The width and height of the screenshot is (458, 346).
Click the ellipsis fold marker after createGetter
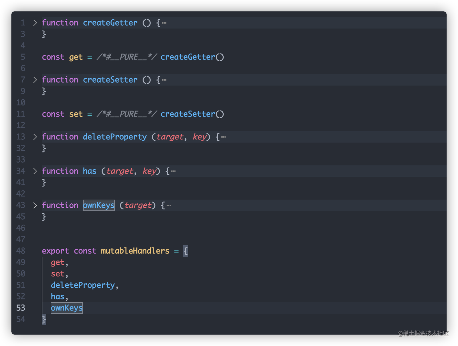pyautogui.click(x=164, y=23)
